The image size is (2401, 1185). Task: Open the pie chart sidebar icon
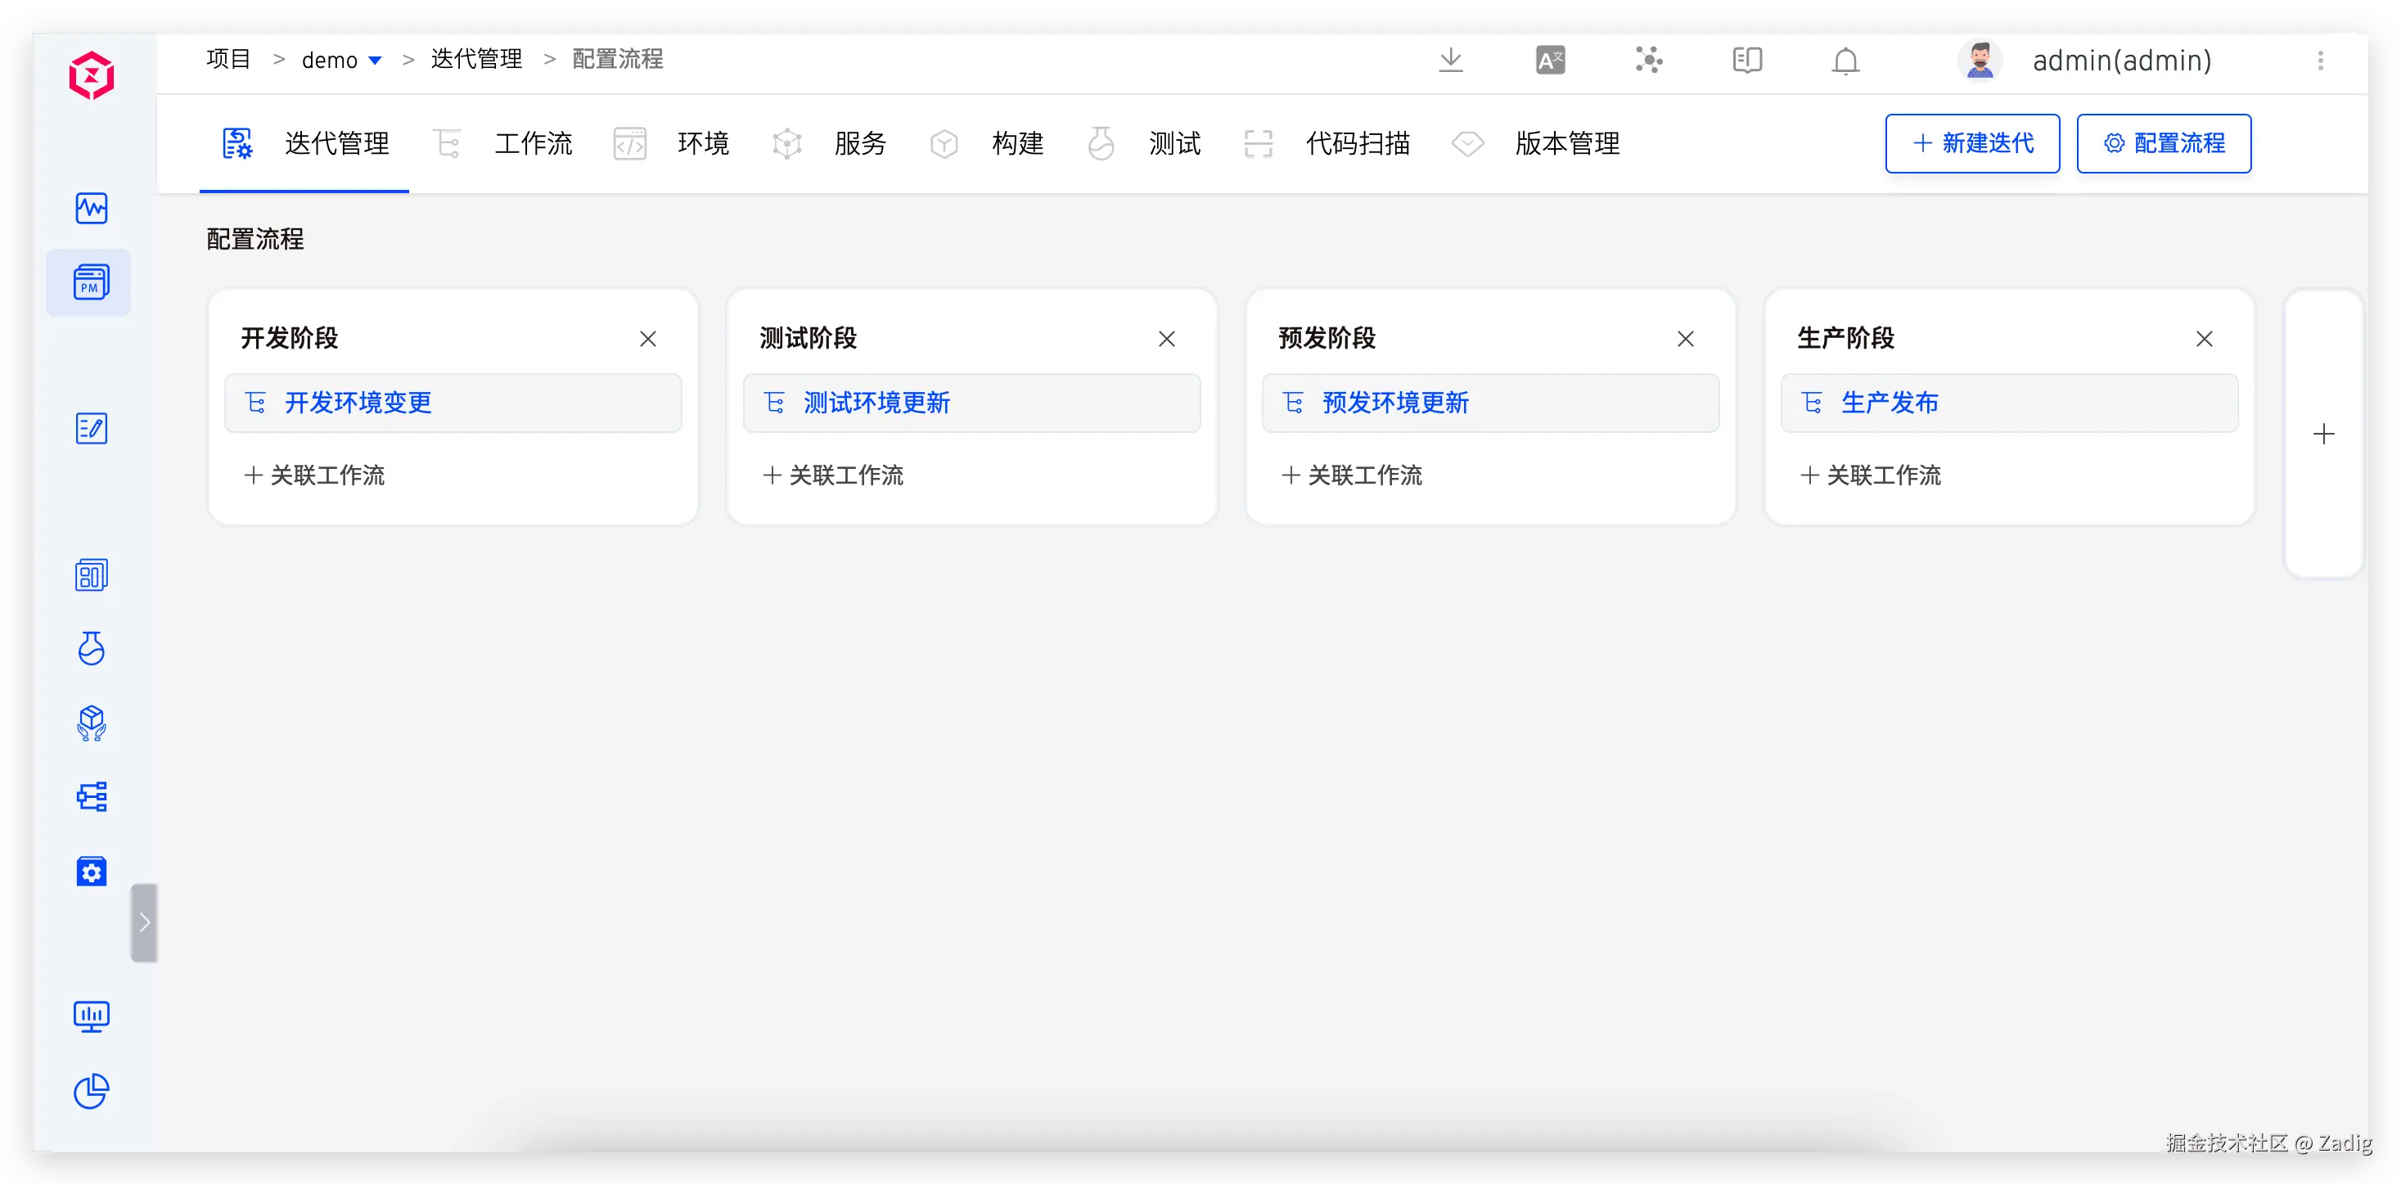pyautogui.click(x=92, y=1090)
